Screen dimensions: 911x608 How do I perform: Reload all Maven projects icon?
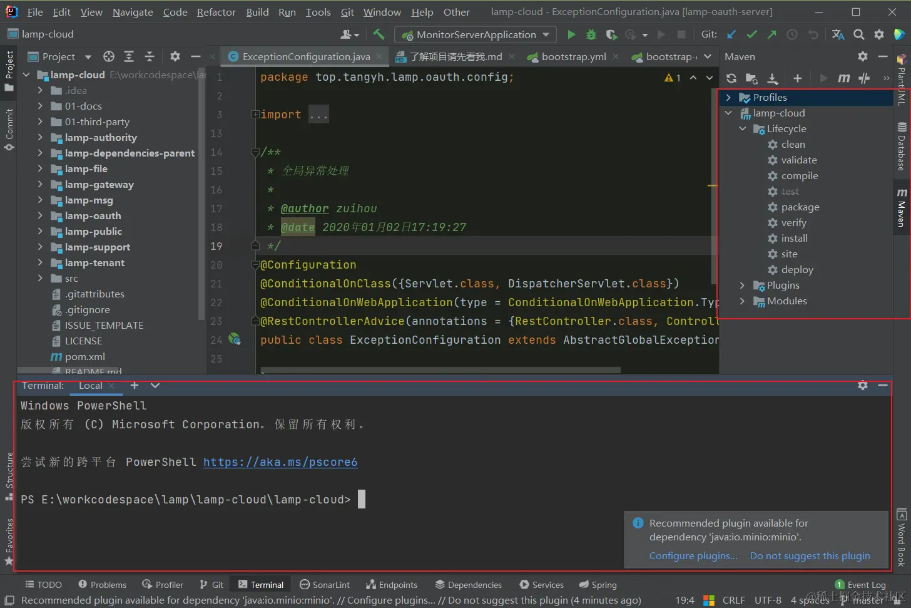pyautogui.click(x=731, y=78)
